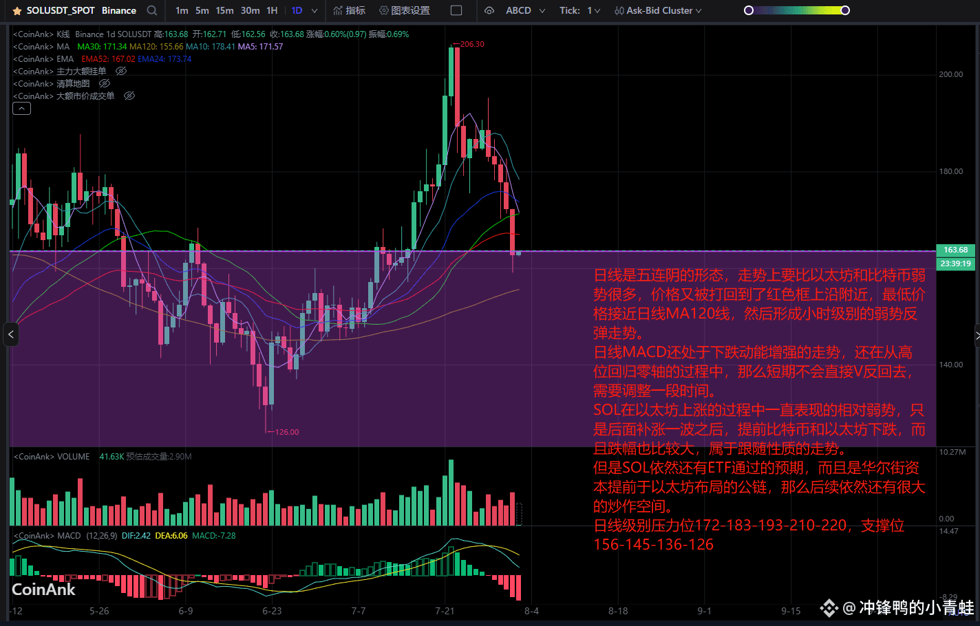Click the right handle of gradient slider

pos(845,10)
